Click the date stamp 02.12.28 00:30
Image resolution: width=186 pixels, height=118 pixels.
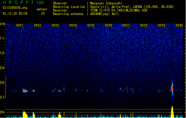click(15, 14)
